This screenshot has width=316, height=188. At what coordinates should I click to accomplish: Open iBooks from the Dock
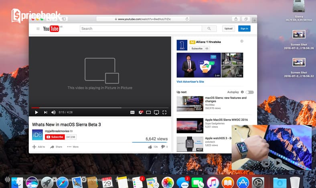click(228, 182)
